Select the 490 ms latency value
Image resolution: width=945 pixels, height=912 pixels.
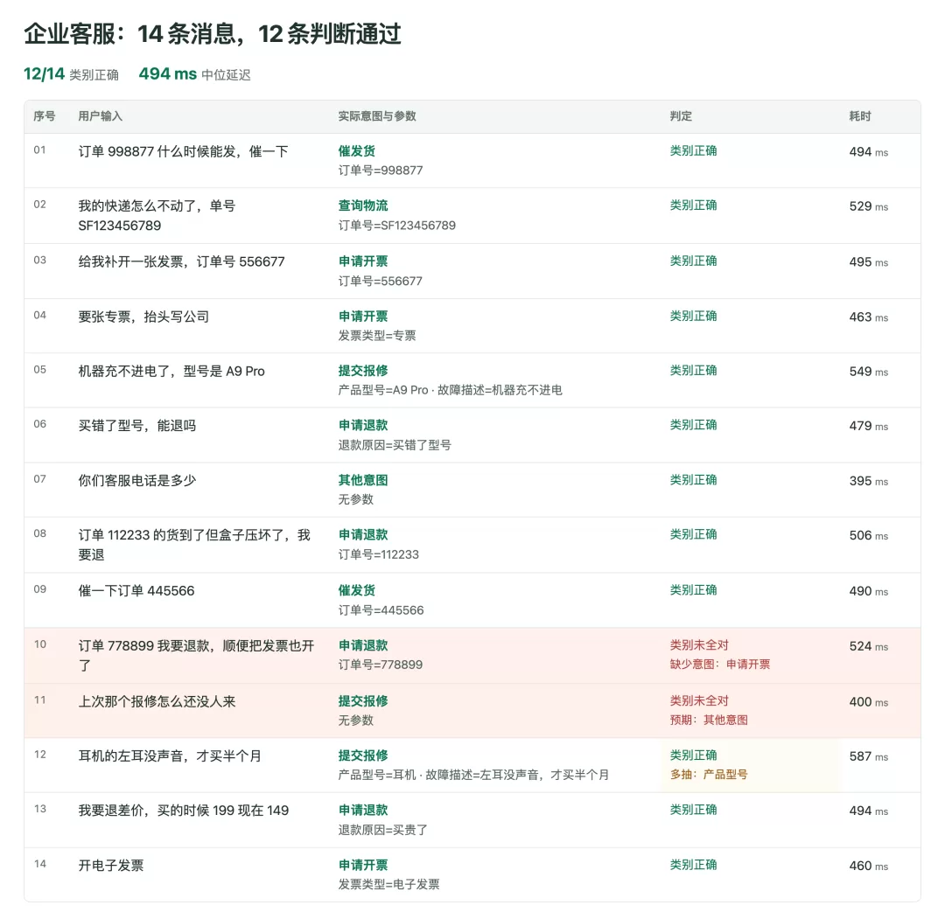[869, 592]
